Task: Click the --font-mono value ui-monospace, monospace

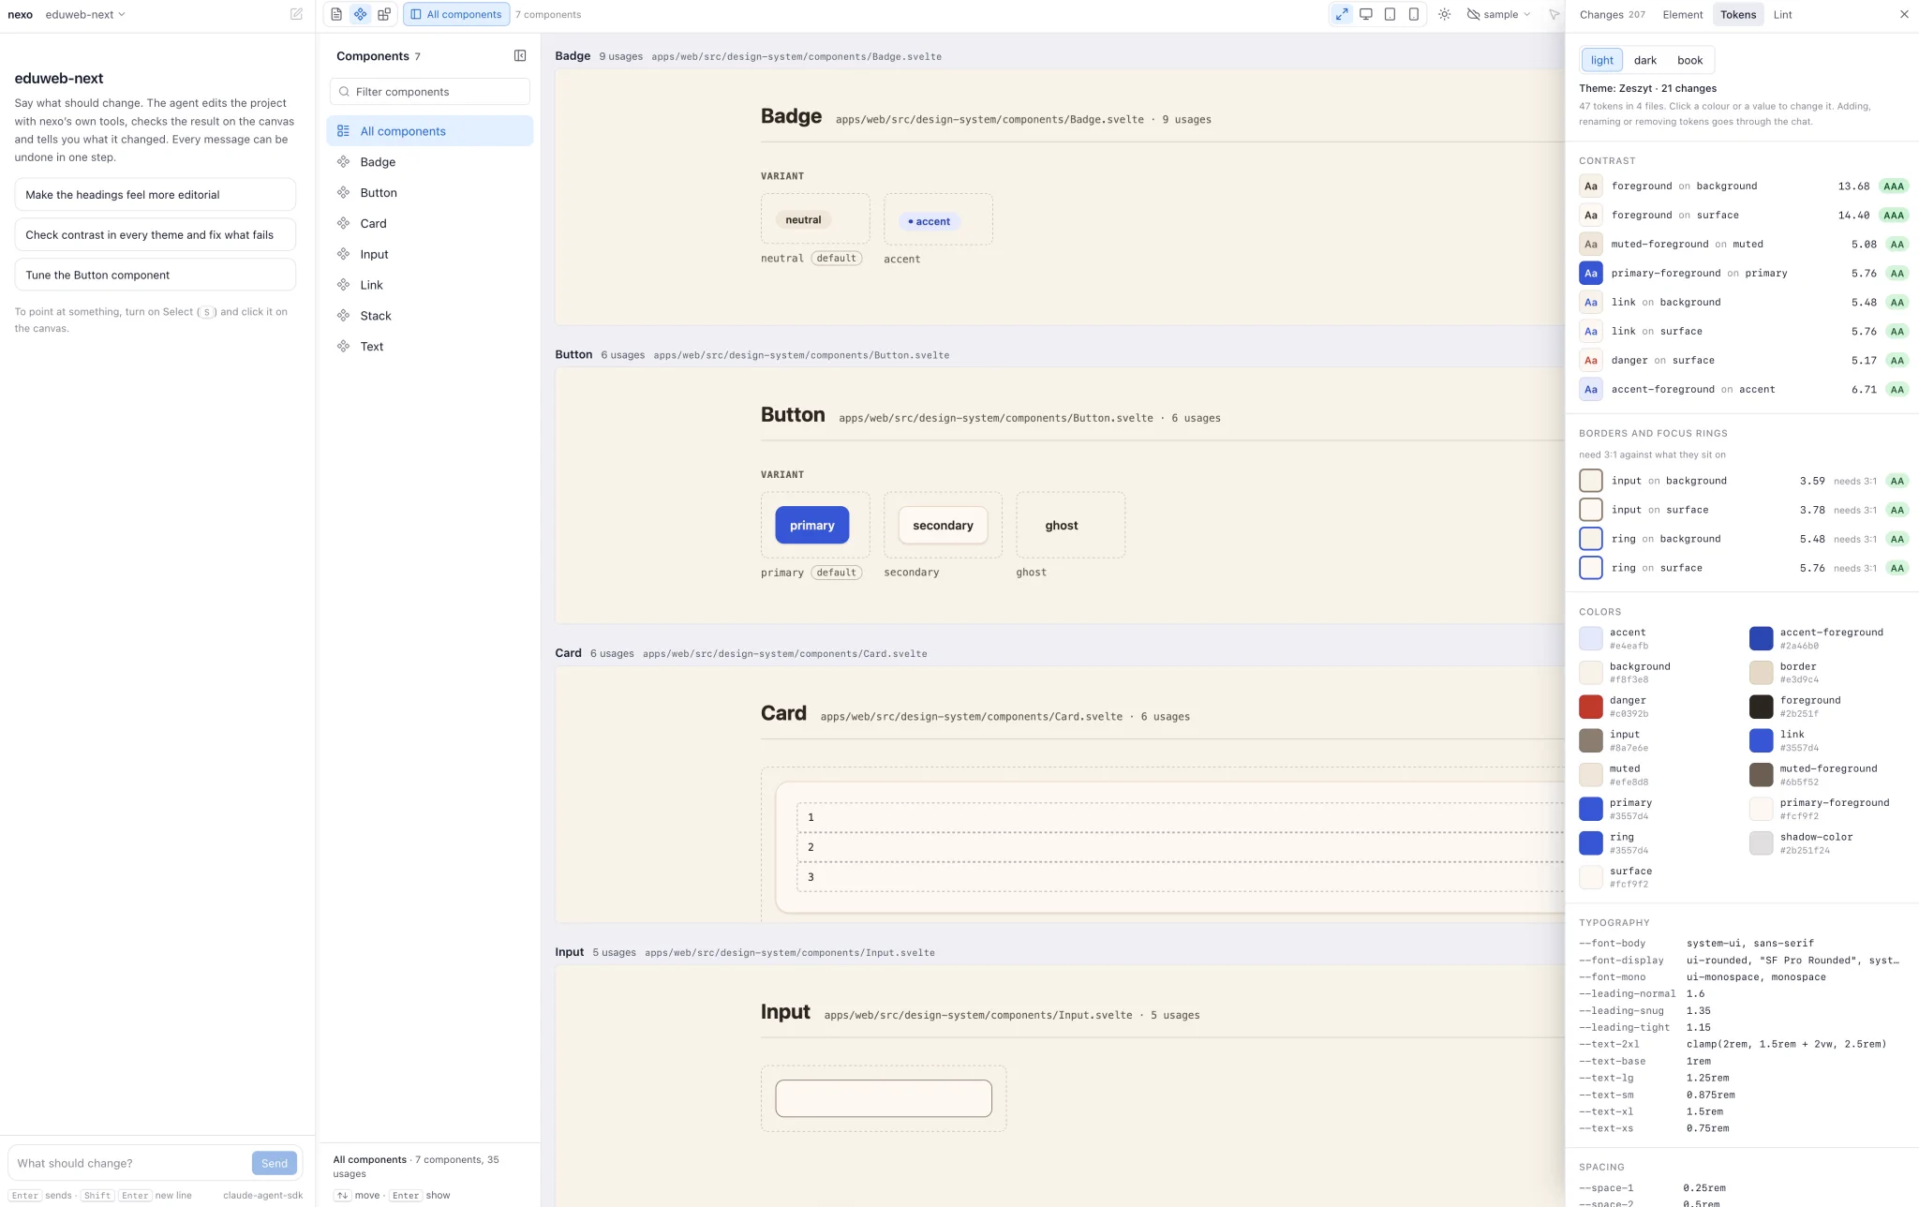Action: tap(1756, 977)
